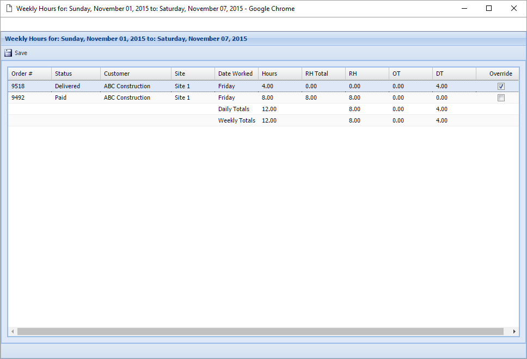Image resolution: width=527 pixels, height=359 pixels.
Task: Click the Save floppy disk icon
Action: [x=8, y=53]
